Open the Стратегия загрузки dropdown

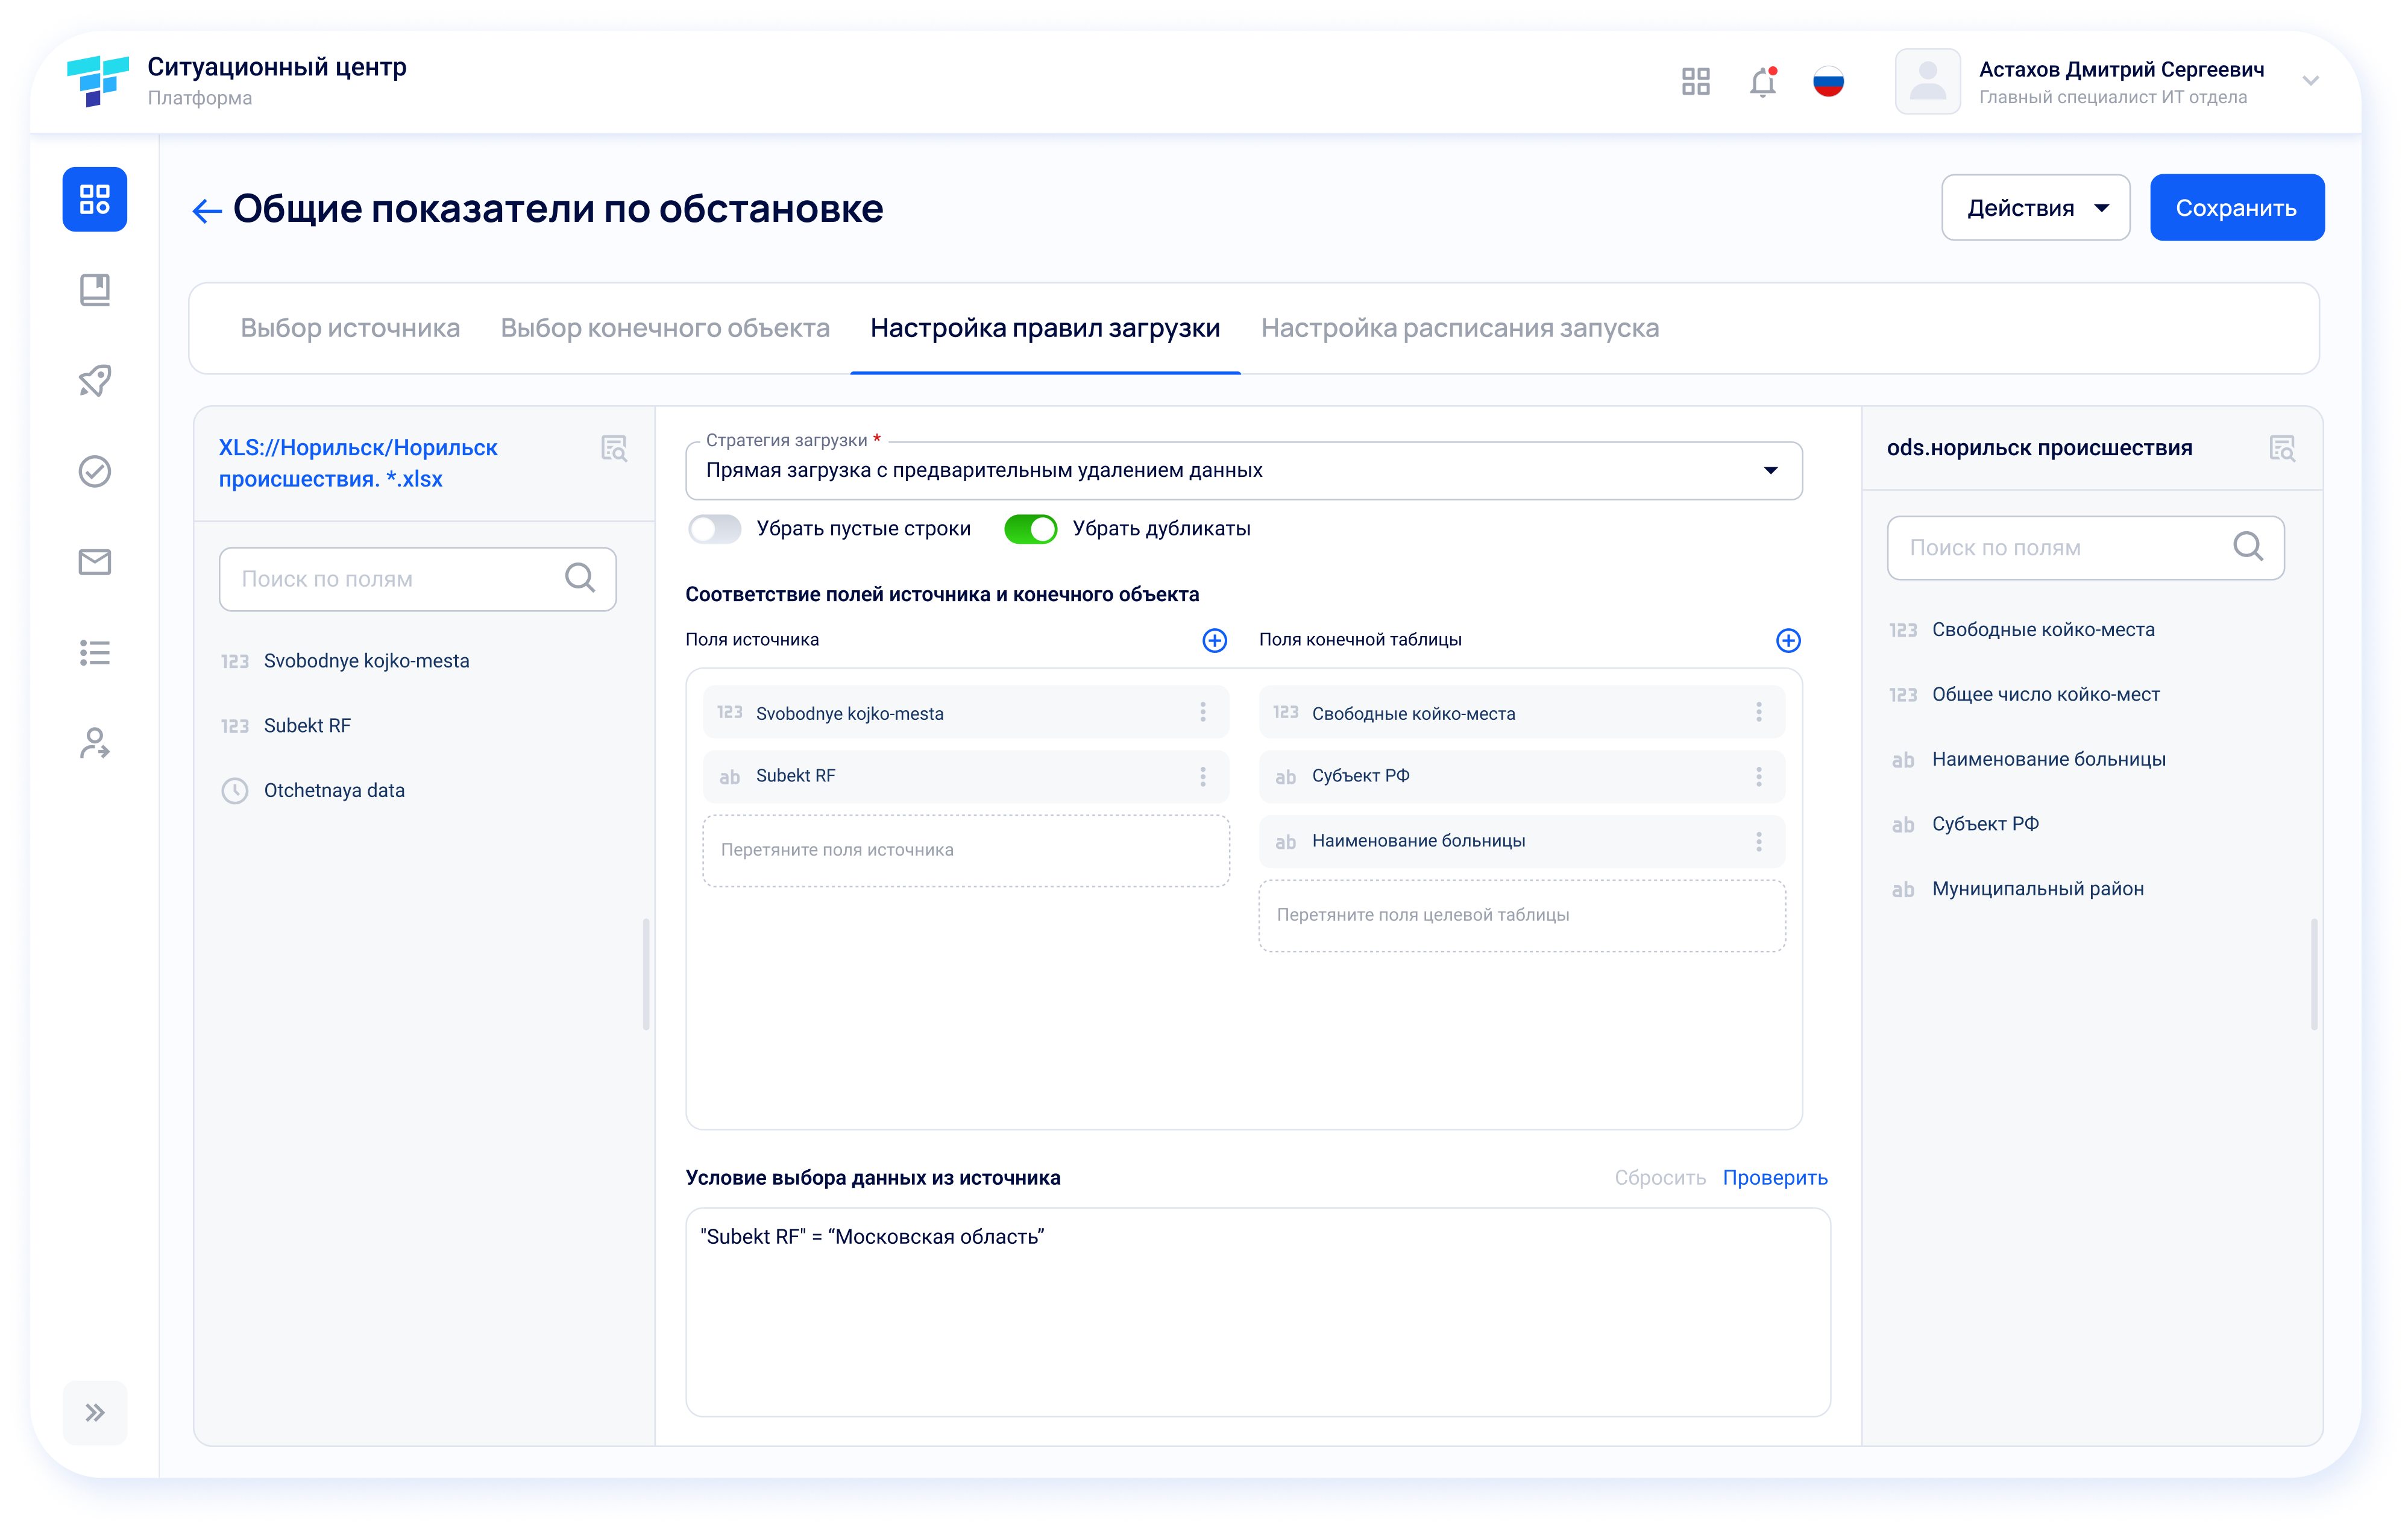point(1243,471)
